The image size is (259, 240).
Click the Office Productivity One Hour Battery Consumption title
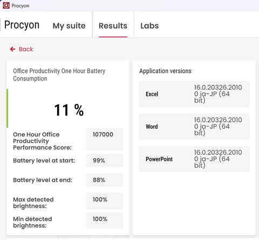tap(59, 74)
